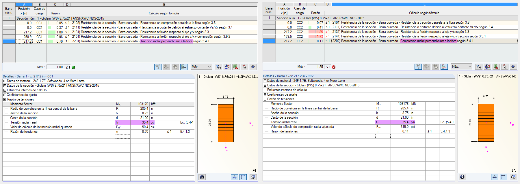520x184 pixels.
Task: Select row 2141 flexión y tracción in right table
Action: tap(397, 36)
